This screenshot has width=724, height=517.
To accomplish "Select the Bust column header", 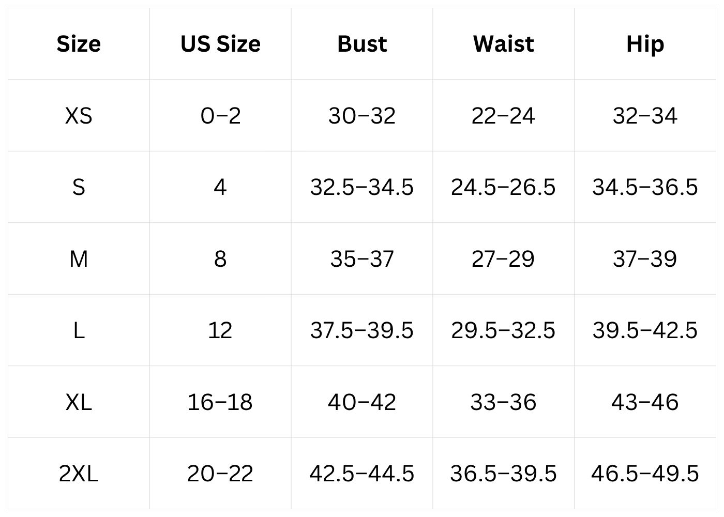I will (362, 44).
